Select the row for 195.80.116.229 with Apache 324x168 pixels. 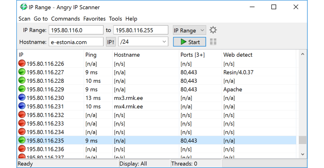[157, 89]
